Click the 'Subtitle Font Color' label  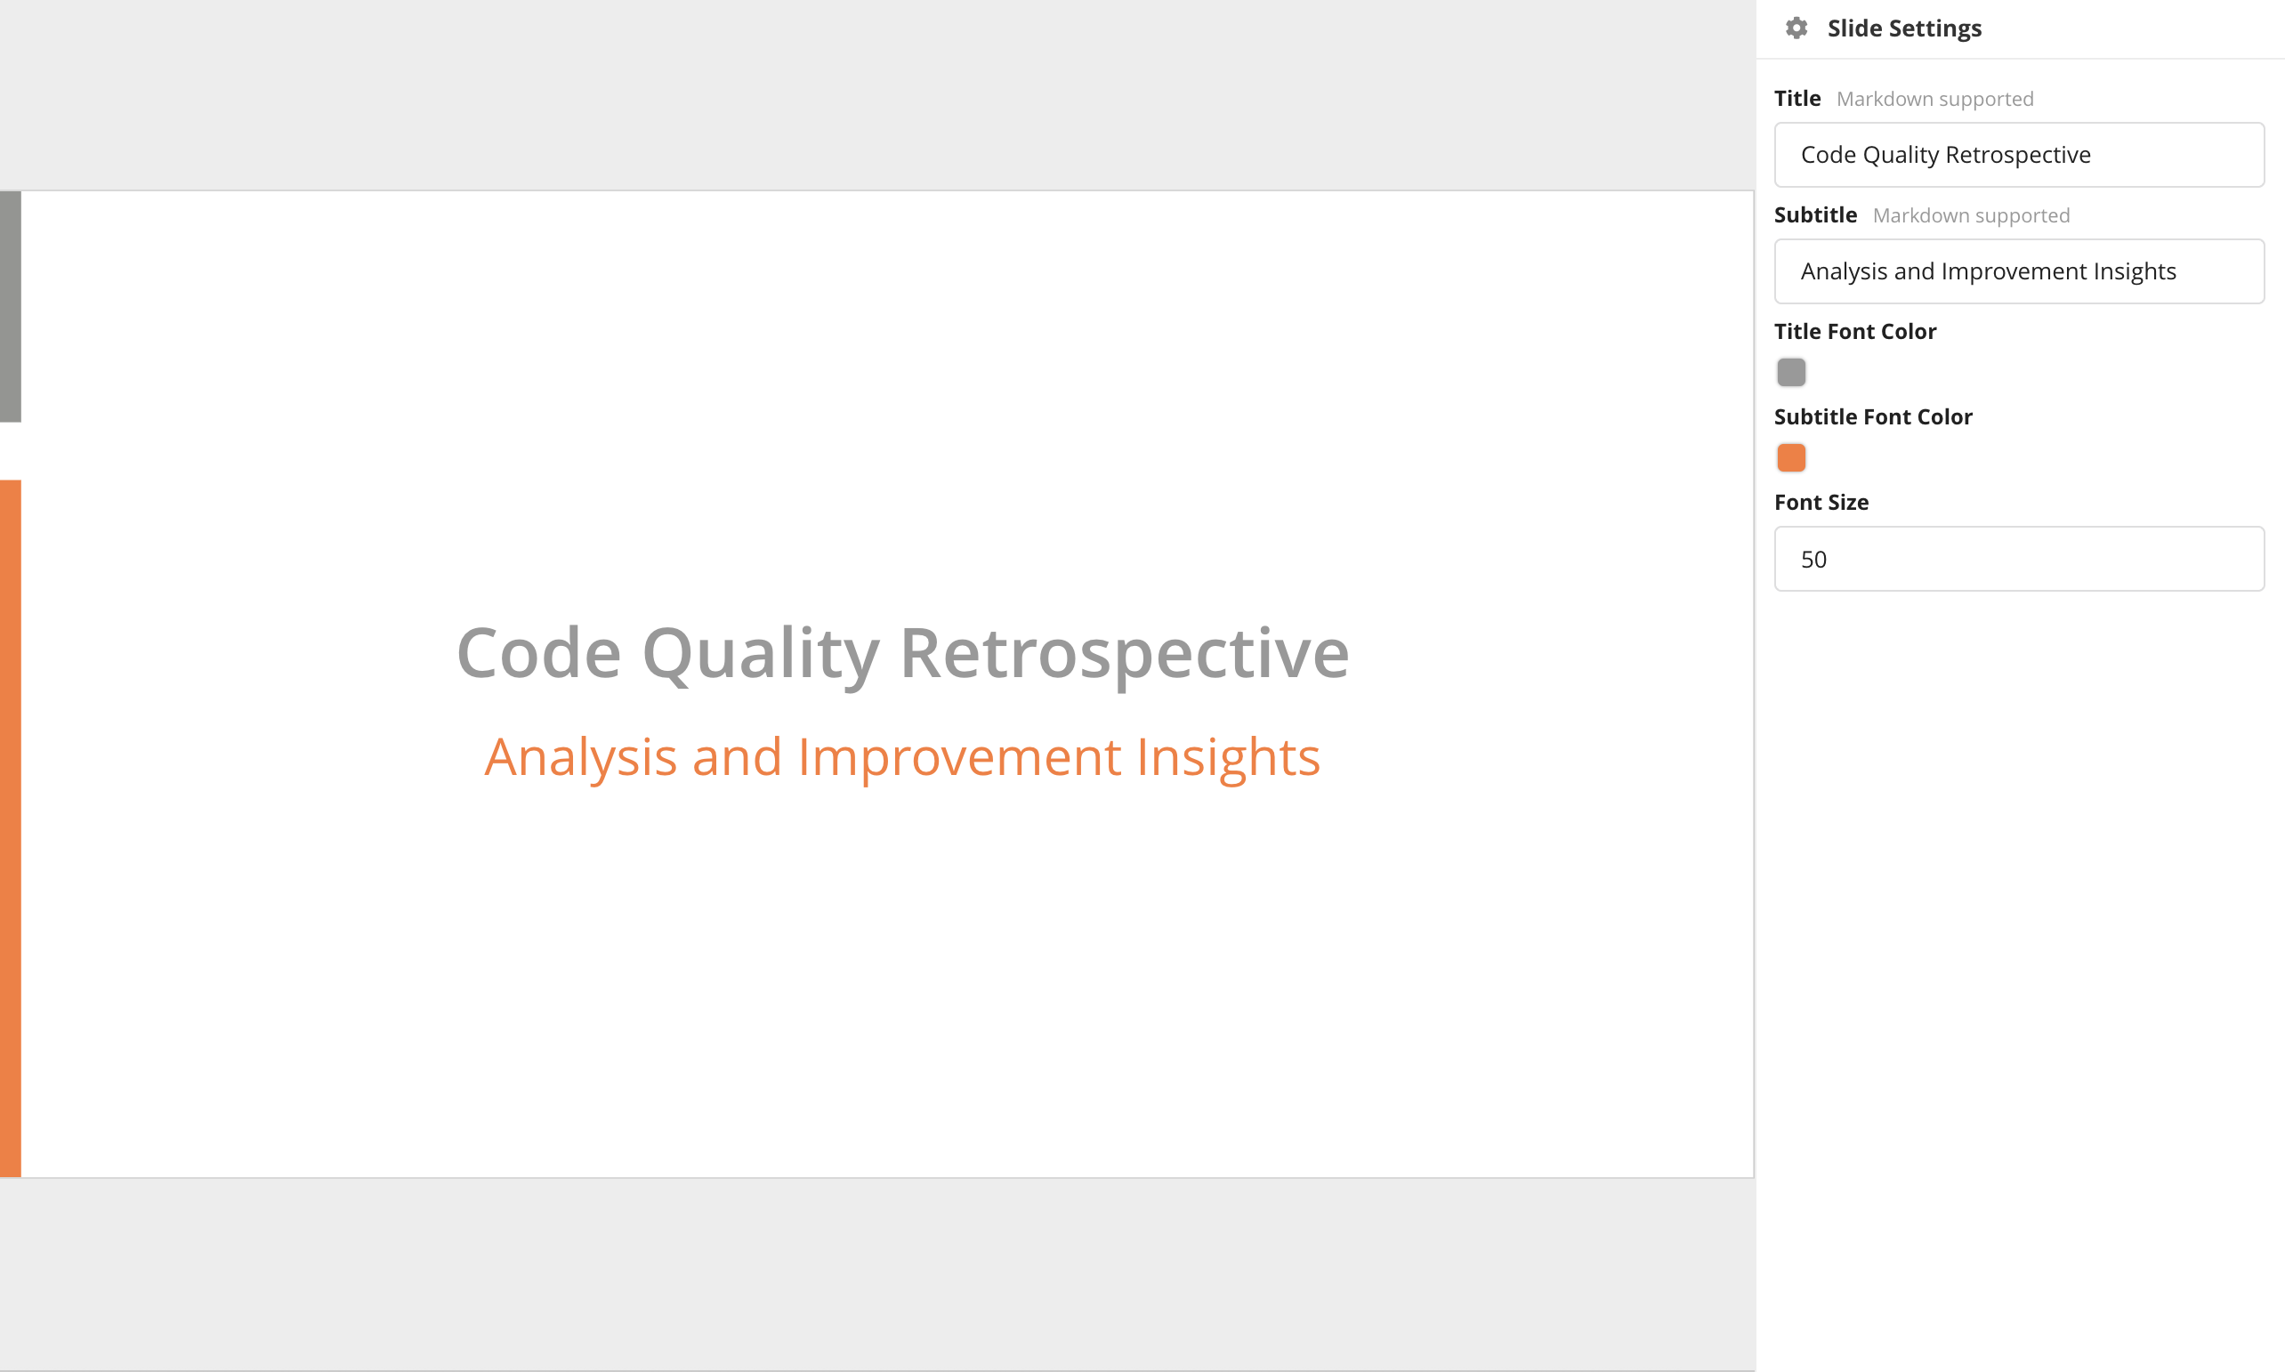click(x=1873, y=417)
